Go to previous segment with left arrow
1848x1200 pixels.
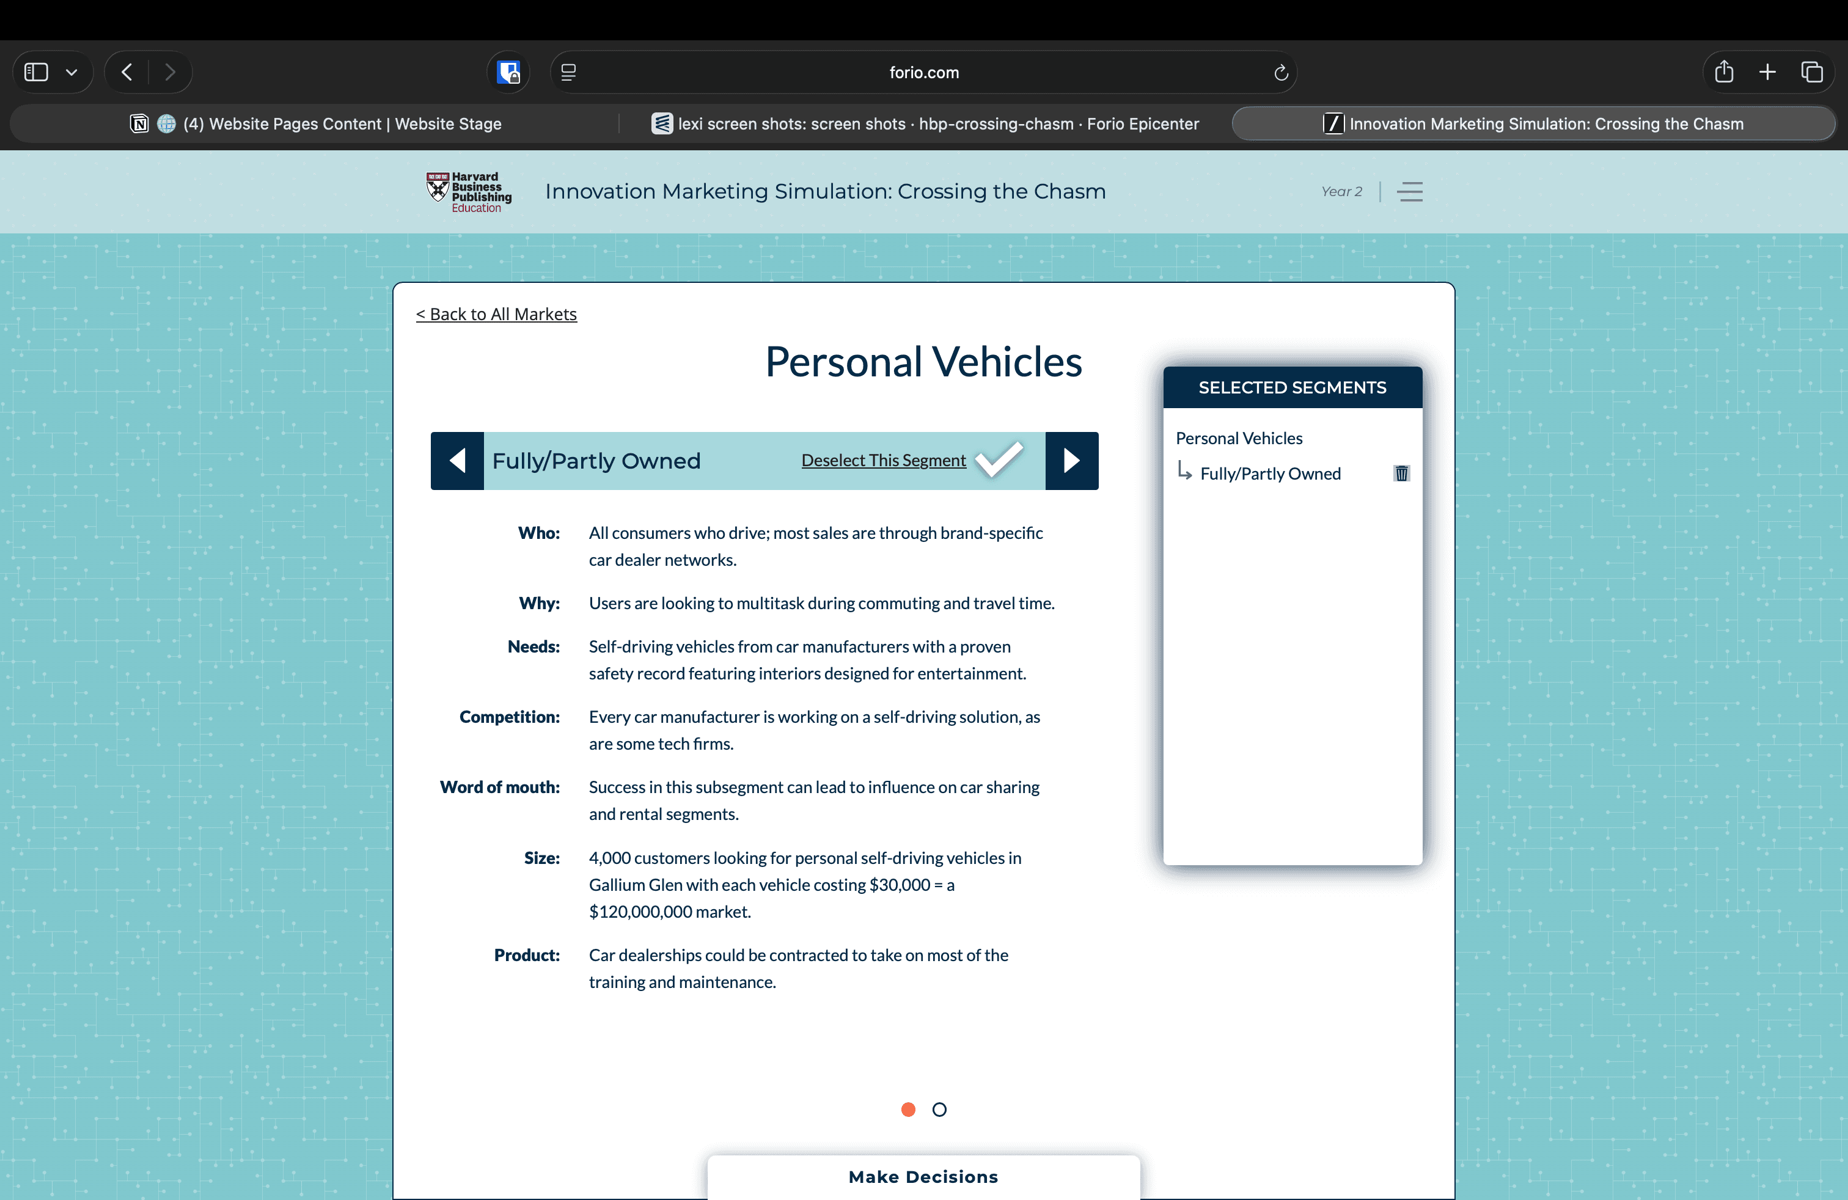(457, 460)
